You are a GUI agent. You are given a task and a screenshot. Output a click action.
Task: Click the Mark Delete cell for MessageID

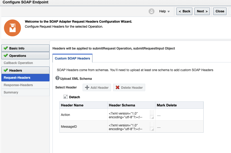179,127
